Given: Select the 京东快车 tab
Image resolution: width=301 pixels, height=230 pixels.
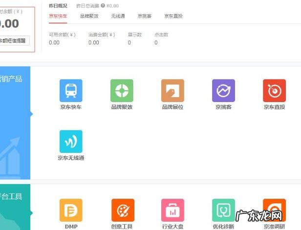Looking at the screenshot, I should [58, 16].
